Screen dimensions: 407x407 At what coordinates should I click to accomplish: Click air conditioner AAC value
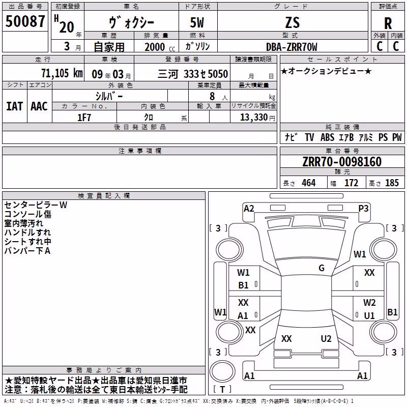click(x=39, y=106)
